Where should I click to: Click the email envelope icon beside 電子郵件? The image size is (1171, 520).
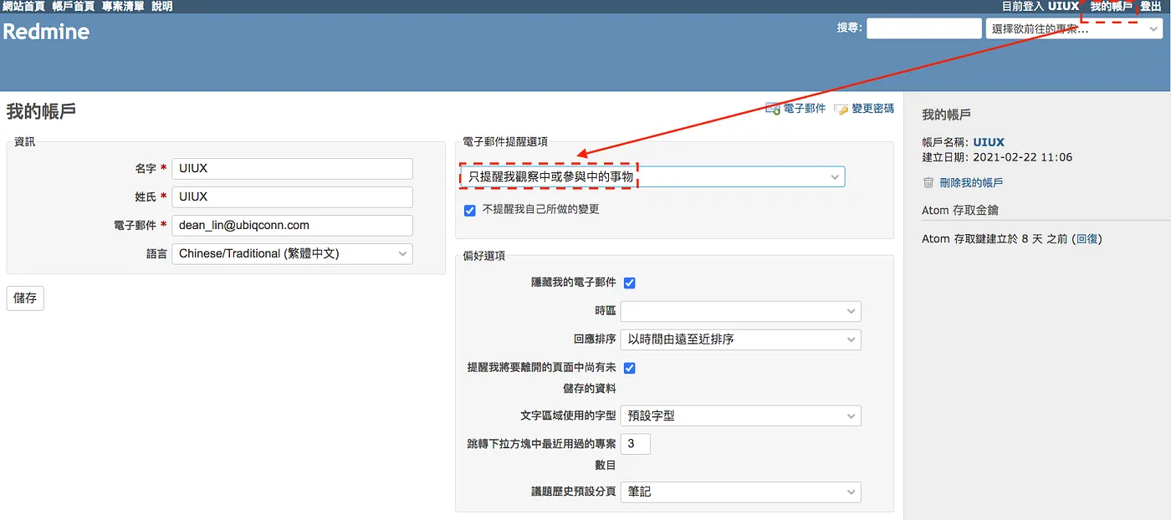click(x=773, y=109)
